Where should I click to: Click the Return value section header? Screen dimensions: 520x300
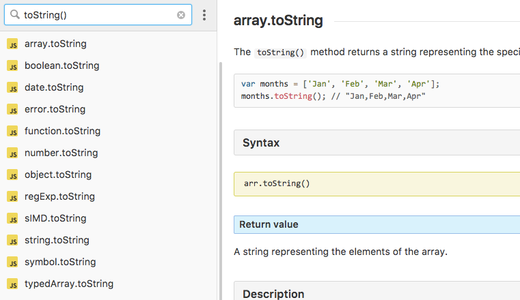[377, 224]
